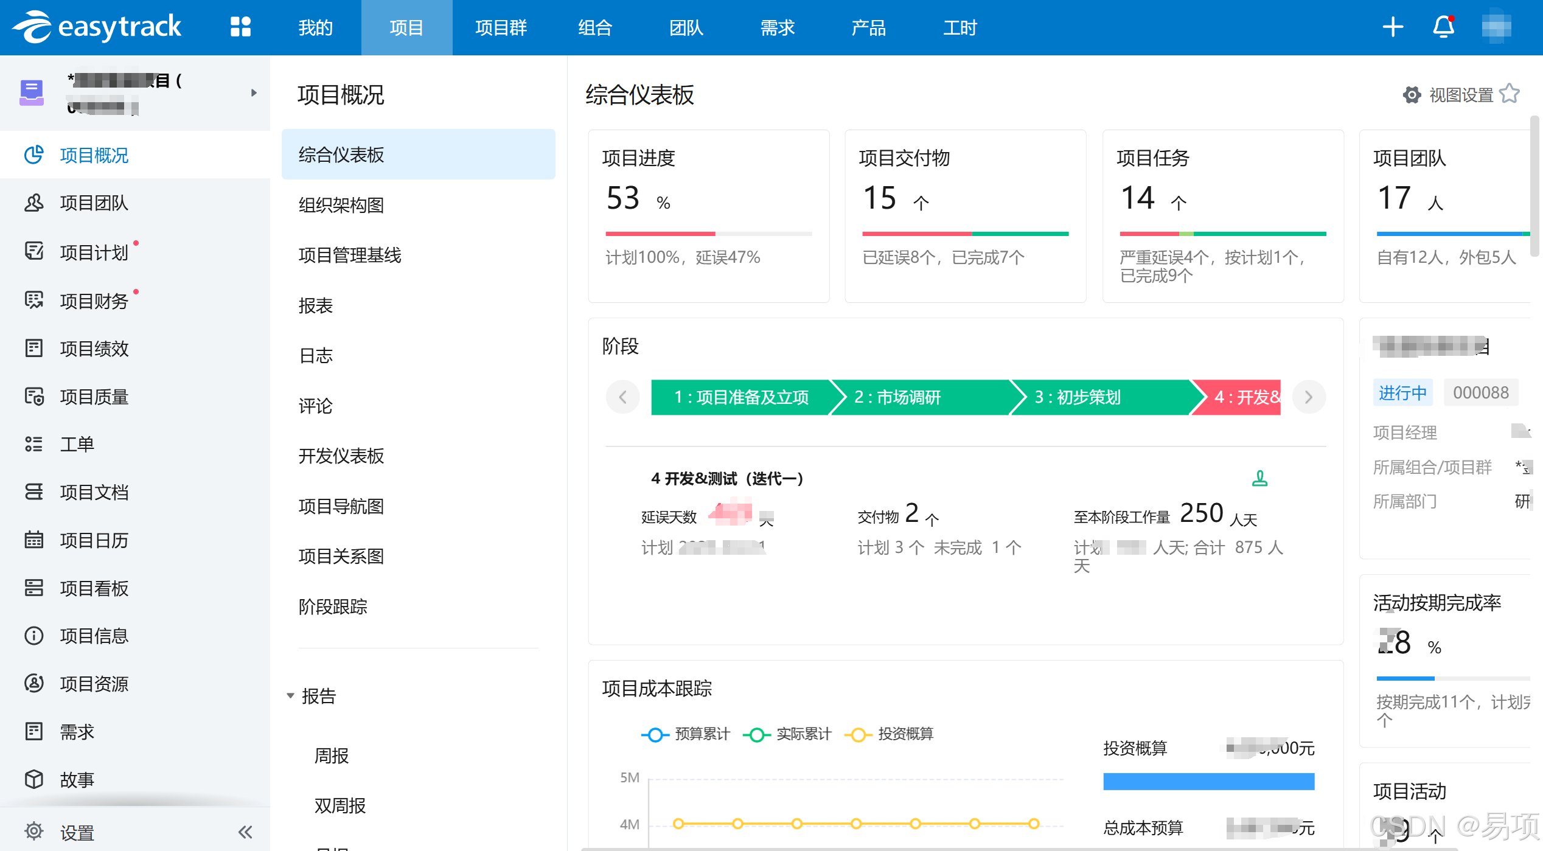Open the 需求 top menu
This screenshot has height=851, width=1543.
[x=778, y=27]
